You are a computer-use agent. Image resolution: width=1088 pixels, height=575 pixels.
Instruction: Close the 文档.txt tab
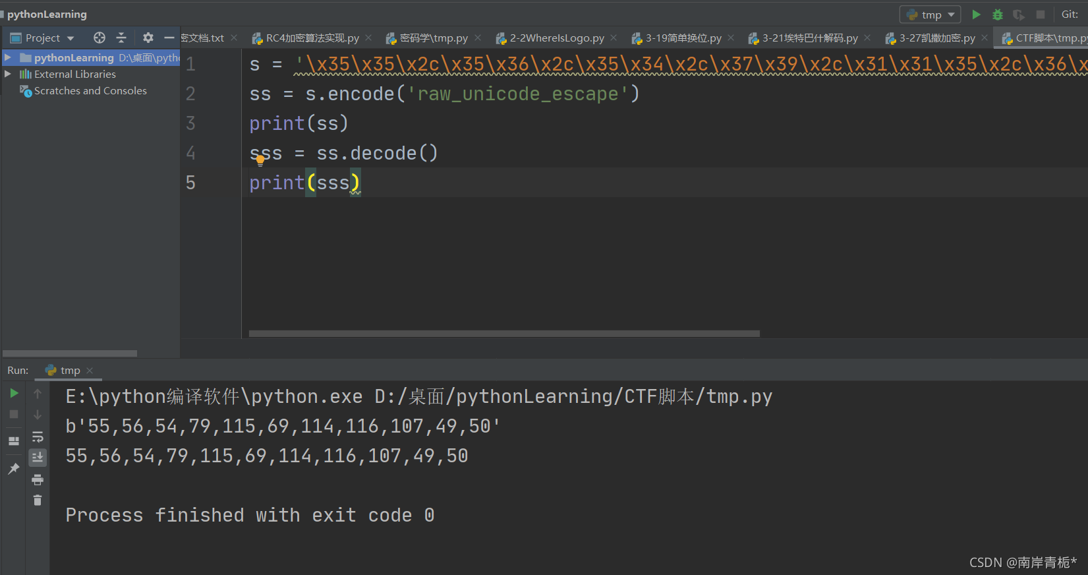tap(234, 38)
